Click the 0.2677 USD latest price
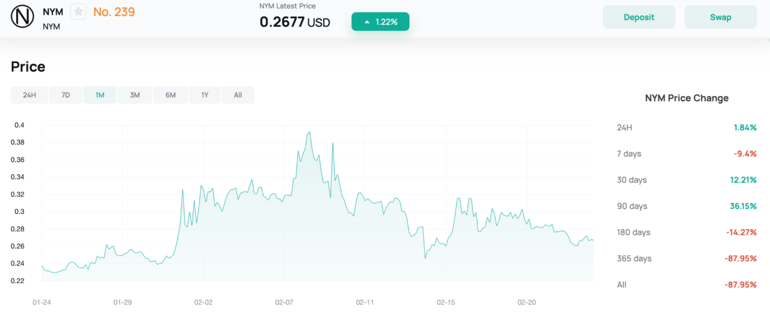Screen dimensions: 770x312 pyautogui.click(x=295, y=22)
